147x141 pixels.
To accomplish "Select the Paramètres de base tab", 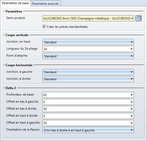I will tap(15, 3).
